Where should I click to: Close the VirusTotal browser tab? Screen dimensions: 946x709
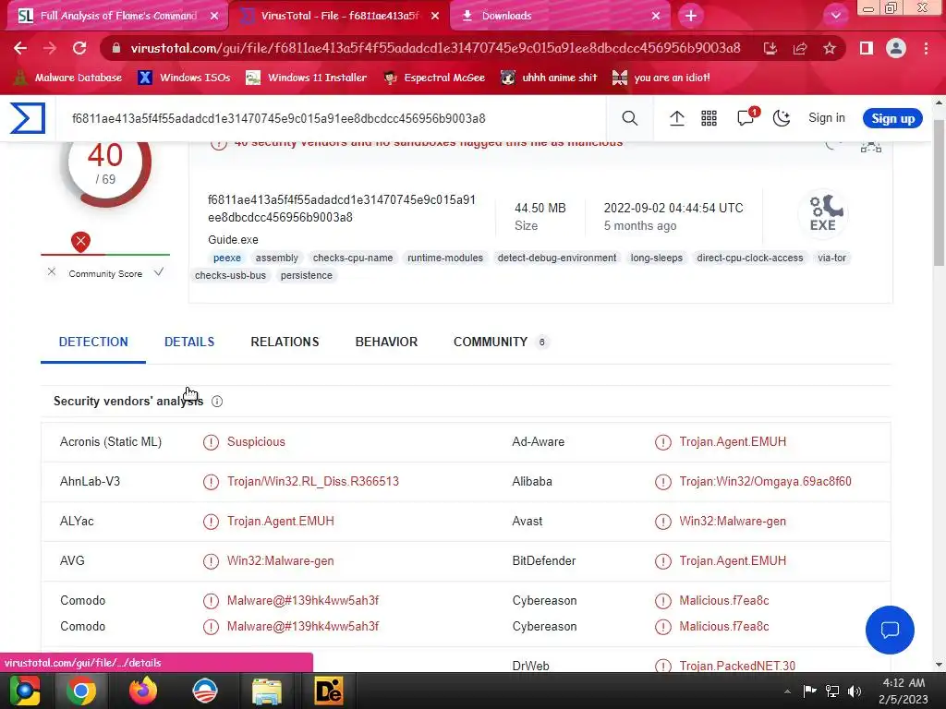coord(435,16)
